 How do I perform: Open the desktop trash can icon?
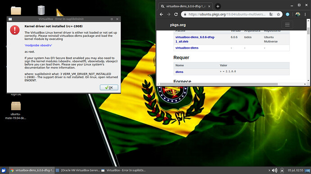click(41, 10)
